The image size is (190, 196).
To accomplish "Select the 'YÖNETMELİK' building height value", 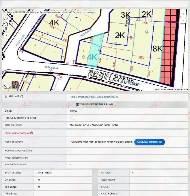I will click(44, 173).
